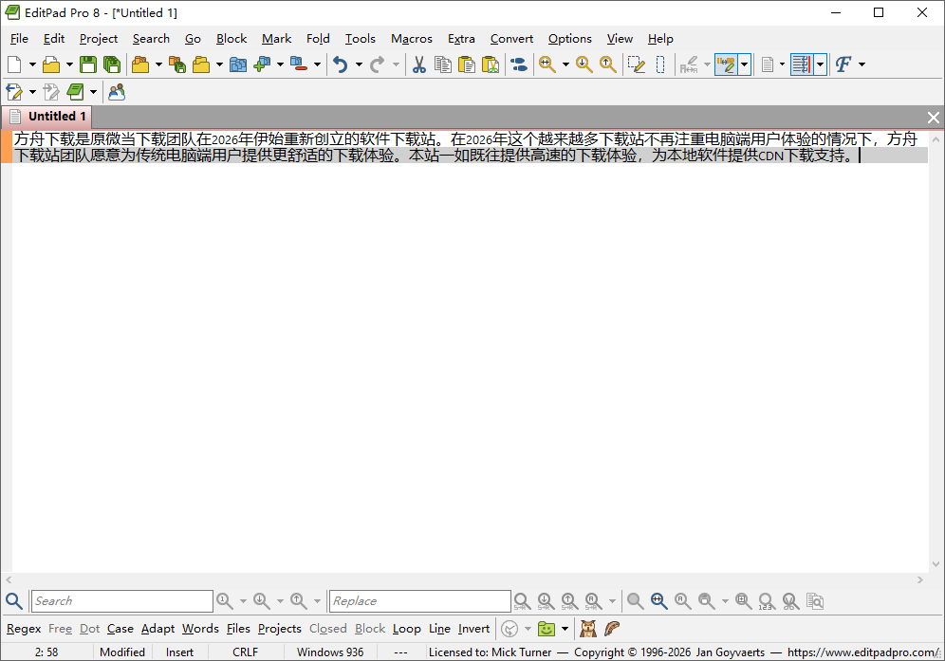Screen dimensions: 945x661
Task: Open the green smiley folder dropdown arrow
Action: [x=565, y=629]
